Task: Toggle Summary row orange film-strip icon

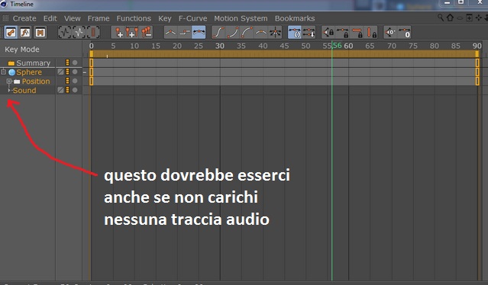Action: point(67,62)
